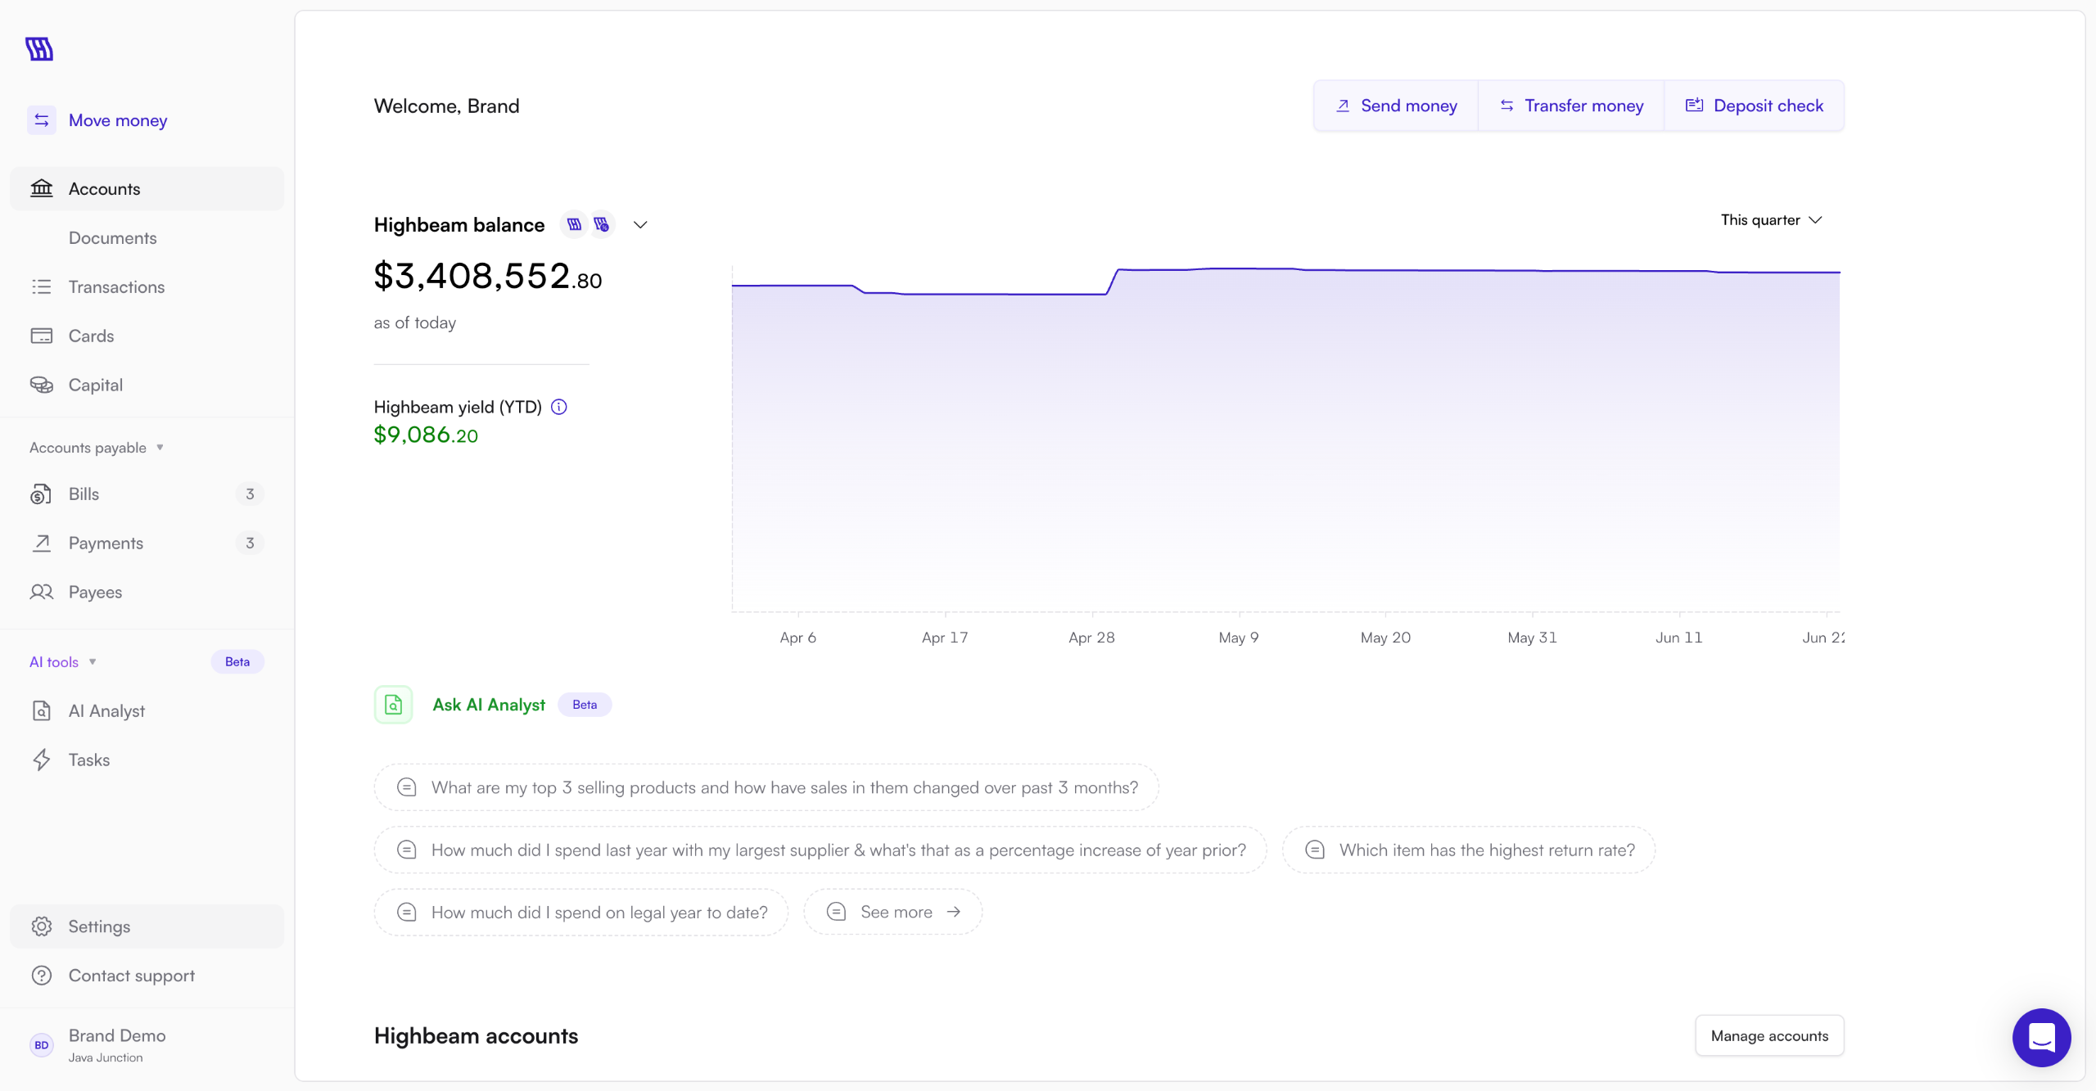Image resolution: width=2096 pixels, height=1091 pixels.
Task: Select the highest return rate question
Action: tap(1469, 850)
